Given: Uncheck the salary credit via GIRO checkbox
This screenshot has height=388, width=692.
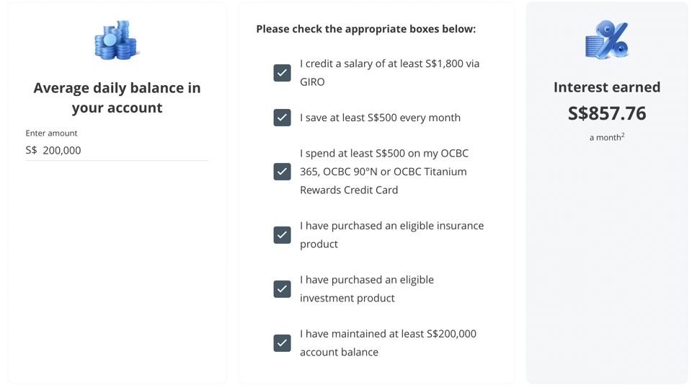Looking at the screenshot, I should [282, 73].
